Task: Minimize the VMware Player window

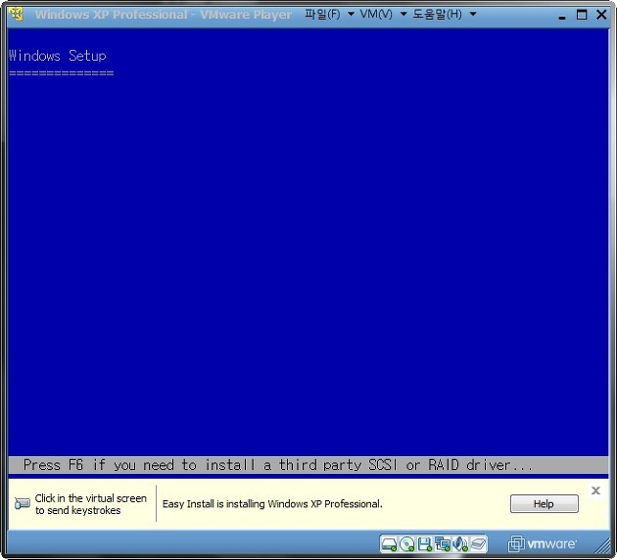Action: 562,16
